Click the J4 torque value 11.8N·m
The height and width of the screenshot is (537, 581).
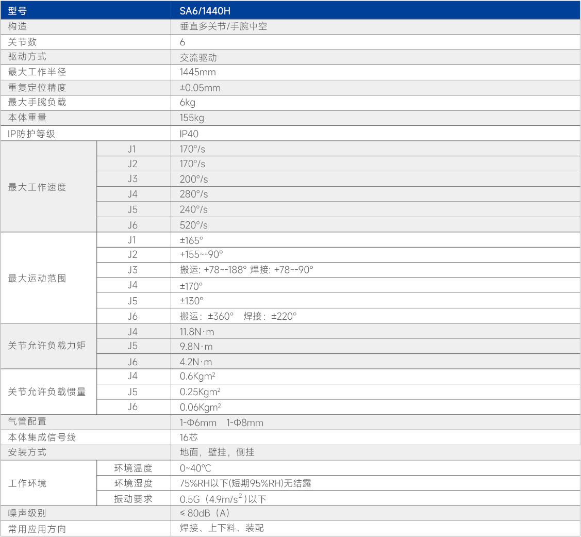[197, 331]
